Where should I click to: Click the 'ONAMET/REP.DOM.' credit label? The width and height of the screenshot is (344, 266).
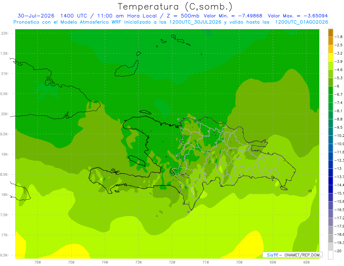[x=303, y=255]
